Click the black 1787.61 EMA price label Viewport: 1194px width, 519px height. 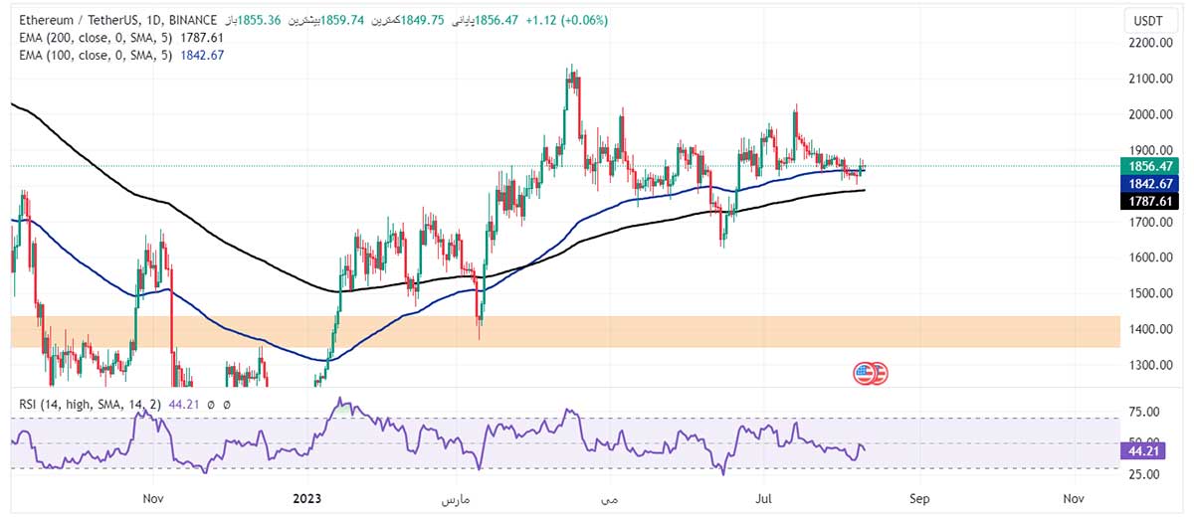(x=1148, y=202)
